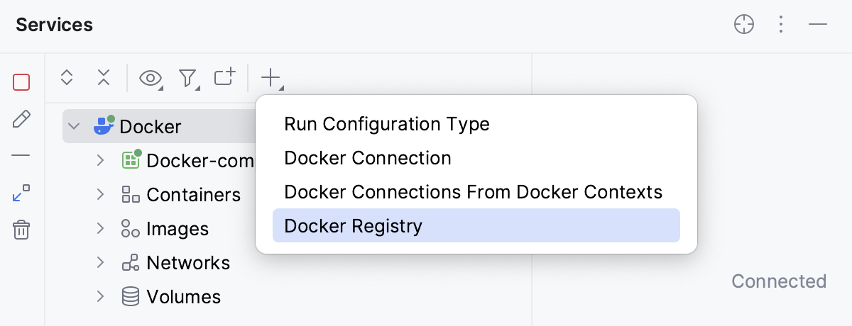Viewport: 852px width, 326px height.
Task: Expand the Containers node chevron
Action: 101,194
